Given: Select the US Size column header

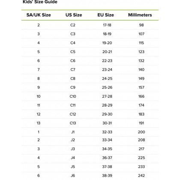Looking at the screenshot, I should tap(74, 15).
